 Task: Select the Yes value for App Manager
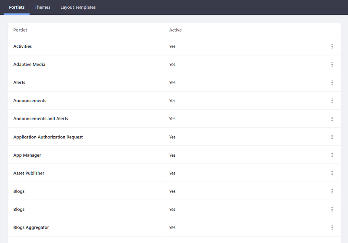172,155
